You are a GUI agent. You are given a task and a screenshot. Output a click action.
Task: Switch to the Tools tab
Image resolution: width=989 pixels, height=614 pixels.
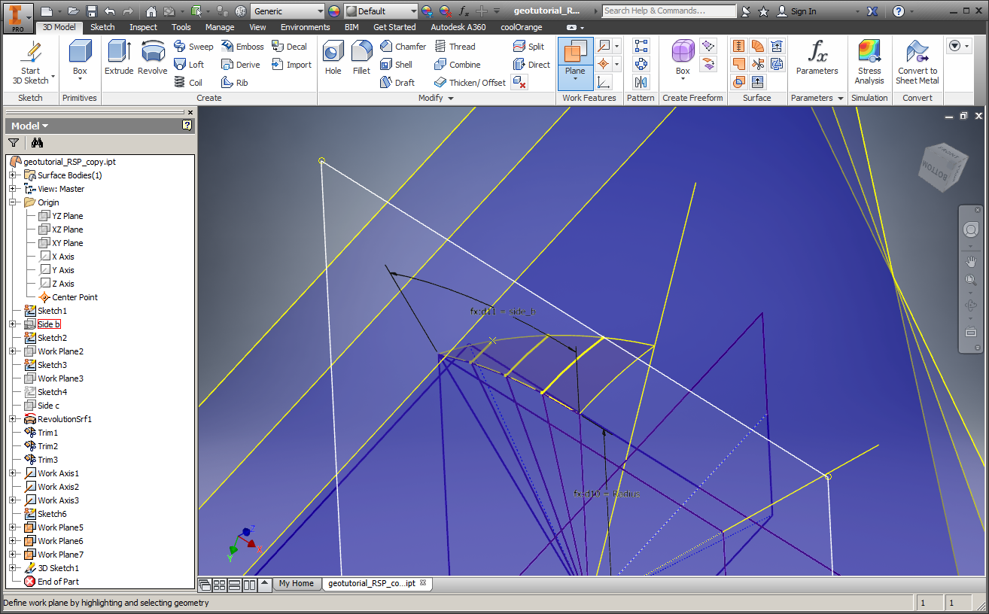point(181,27)
